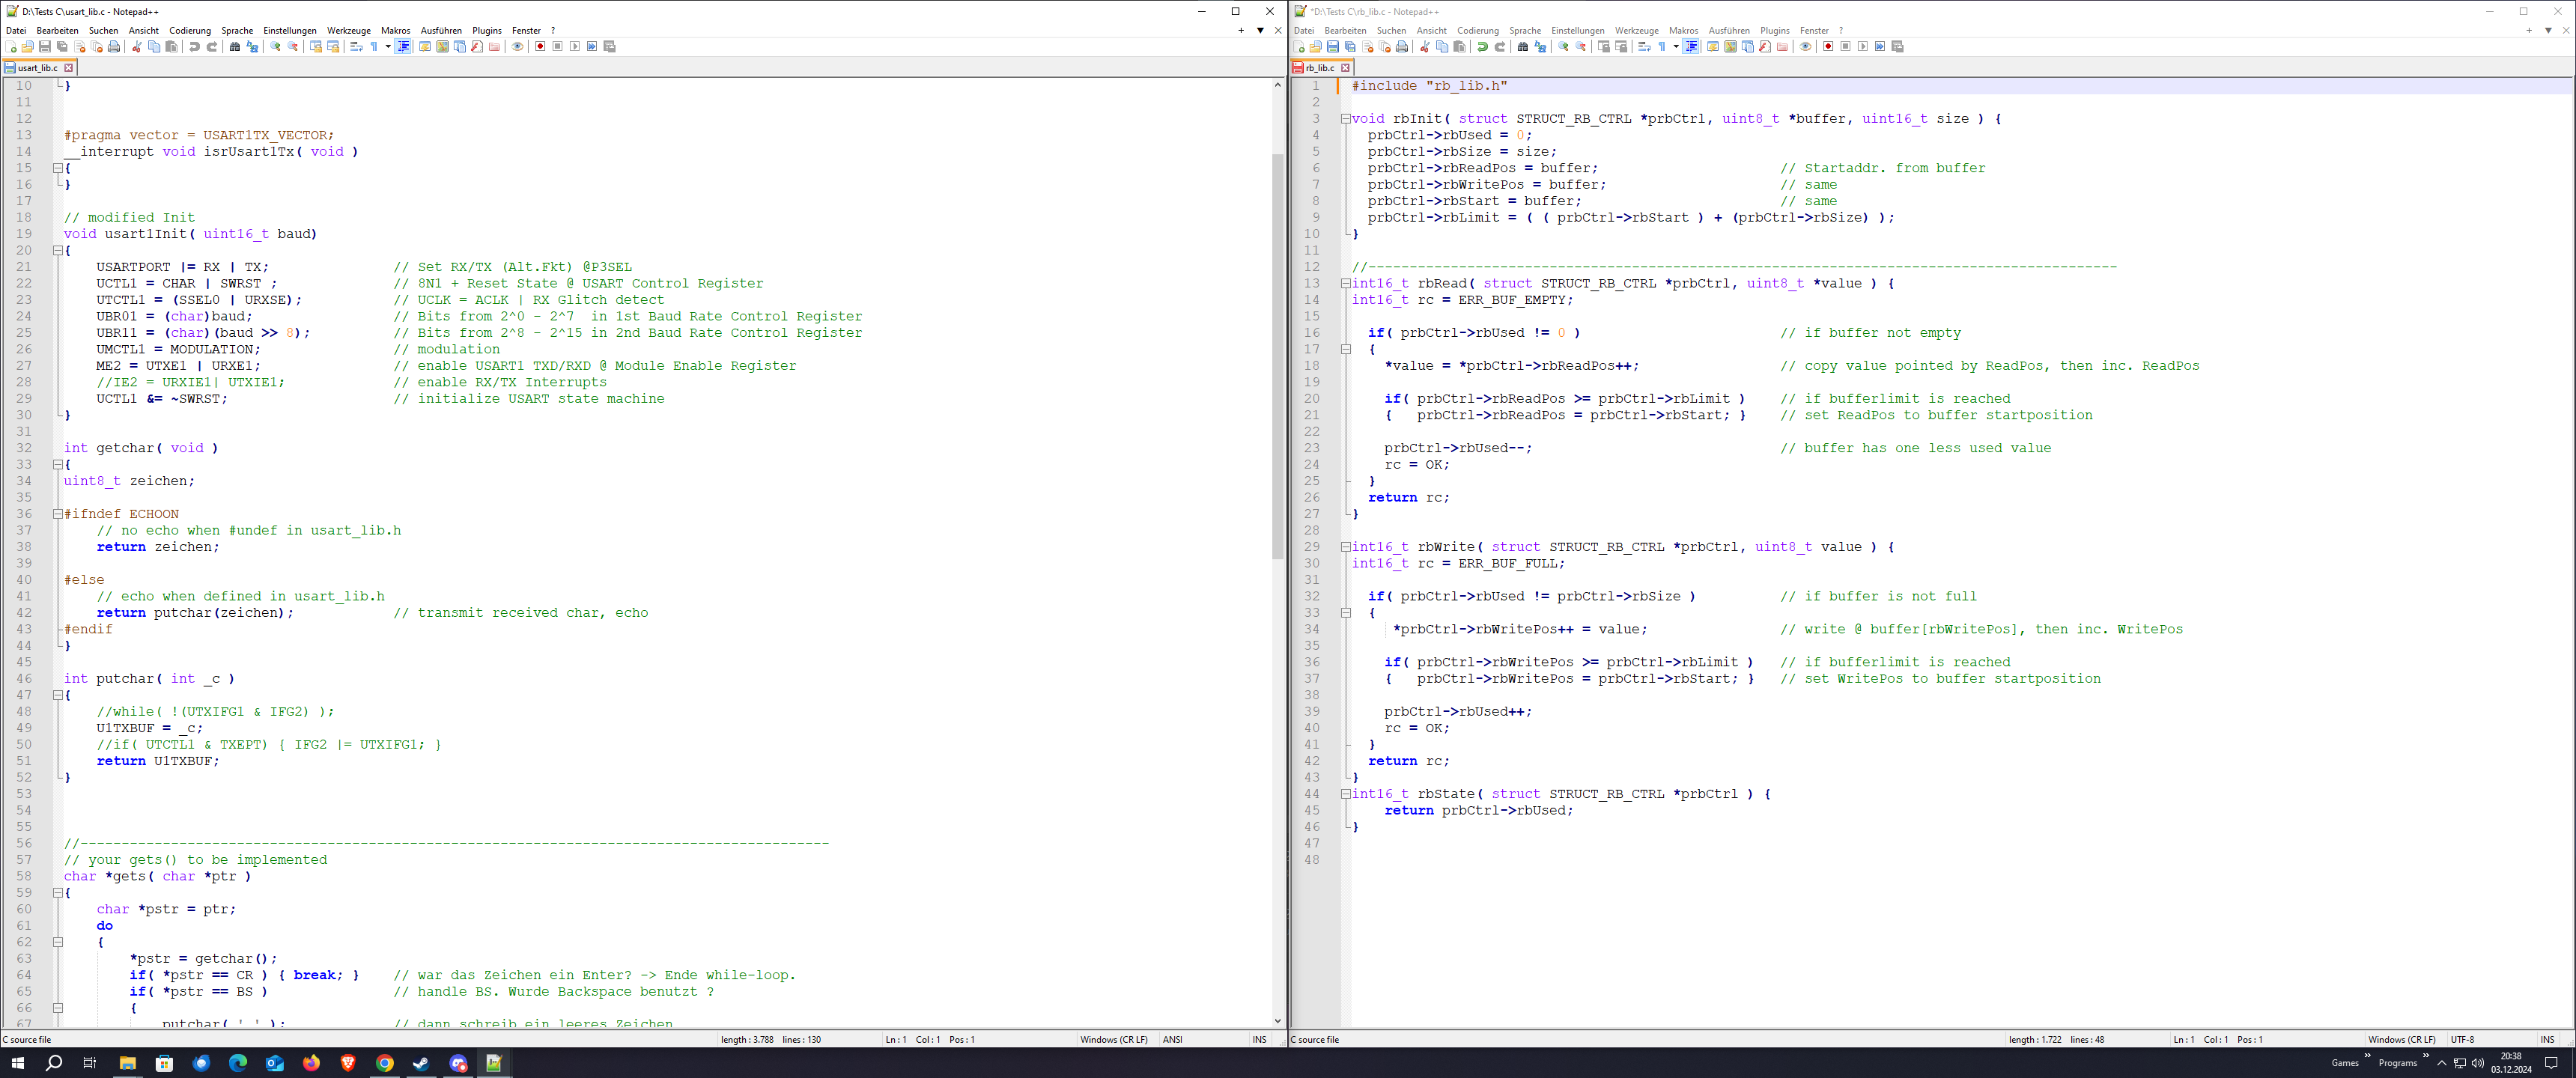
Task: Click New file icon in usart_lib.c window
Action: pyautogui.click(x=11, y=47)
